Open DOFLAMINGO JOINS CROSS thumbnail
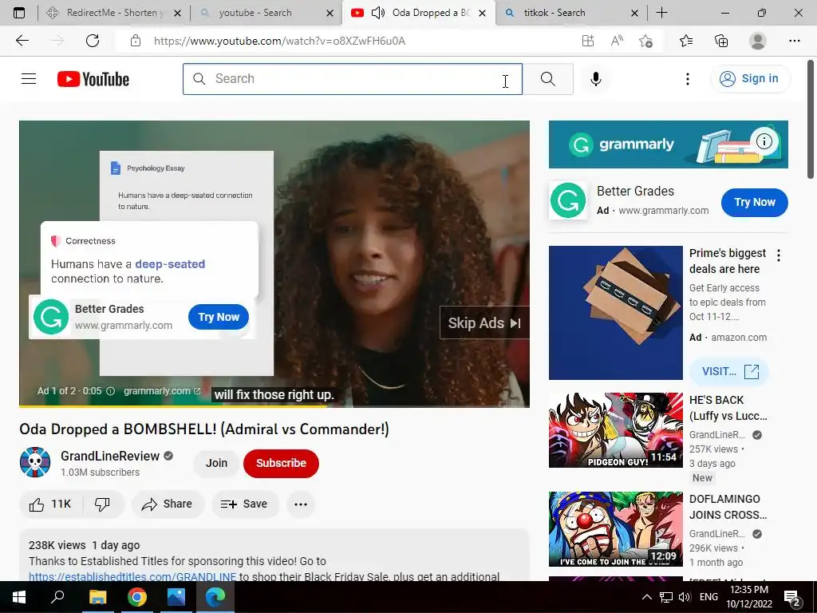Image resolution: width=817 pixels, height=613 pixels. pos(615,529)
